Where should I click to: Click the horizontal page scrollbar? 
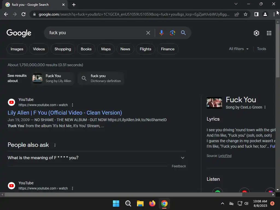(123, 194)
